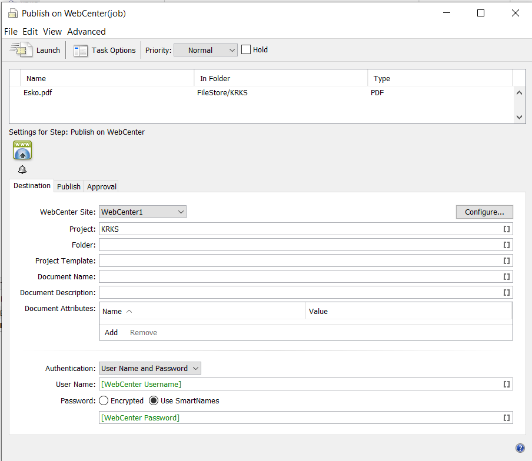The height and width of the screenshot is (461, 532).
Task: Choose Use SmartNames for the password
Action: (x=152, y=400)
